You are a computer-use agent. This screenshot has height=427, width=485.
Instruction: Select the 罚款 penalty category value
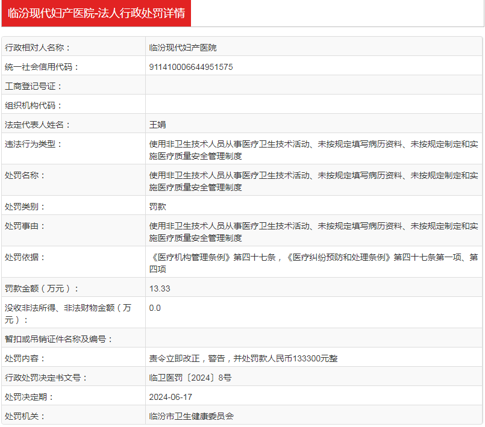point(157,207)
